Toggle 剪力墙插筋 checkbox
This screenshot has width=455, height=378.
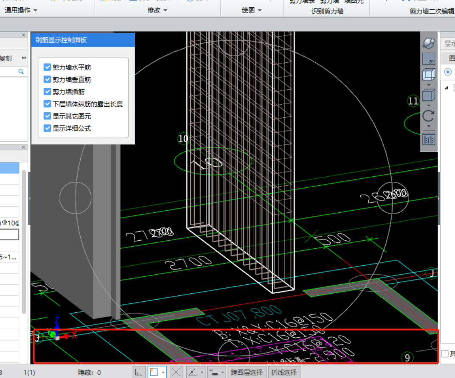pyautogui.click(x=47, y=92)
